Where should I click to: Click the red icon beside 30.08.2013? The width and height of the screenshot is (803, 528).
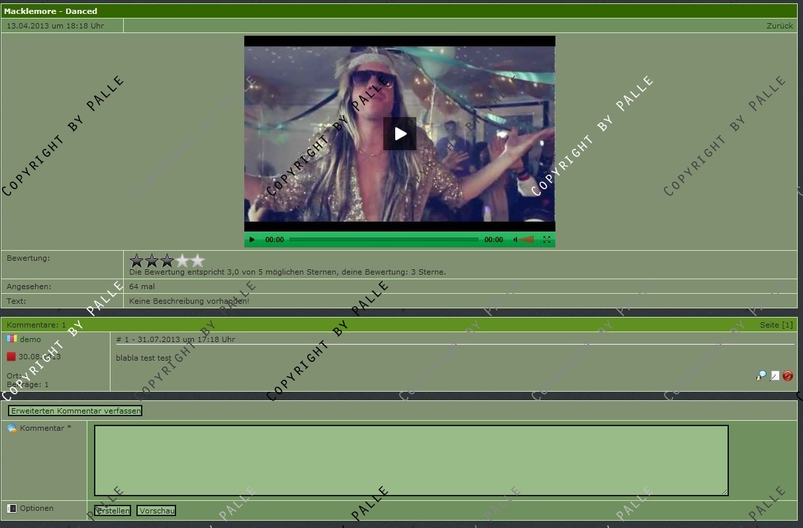pos(11,357)
